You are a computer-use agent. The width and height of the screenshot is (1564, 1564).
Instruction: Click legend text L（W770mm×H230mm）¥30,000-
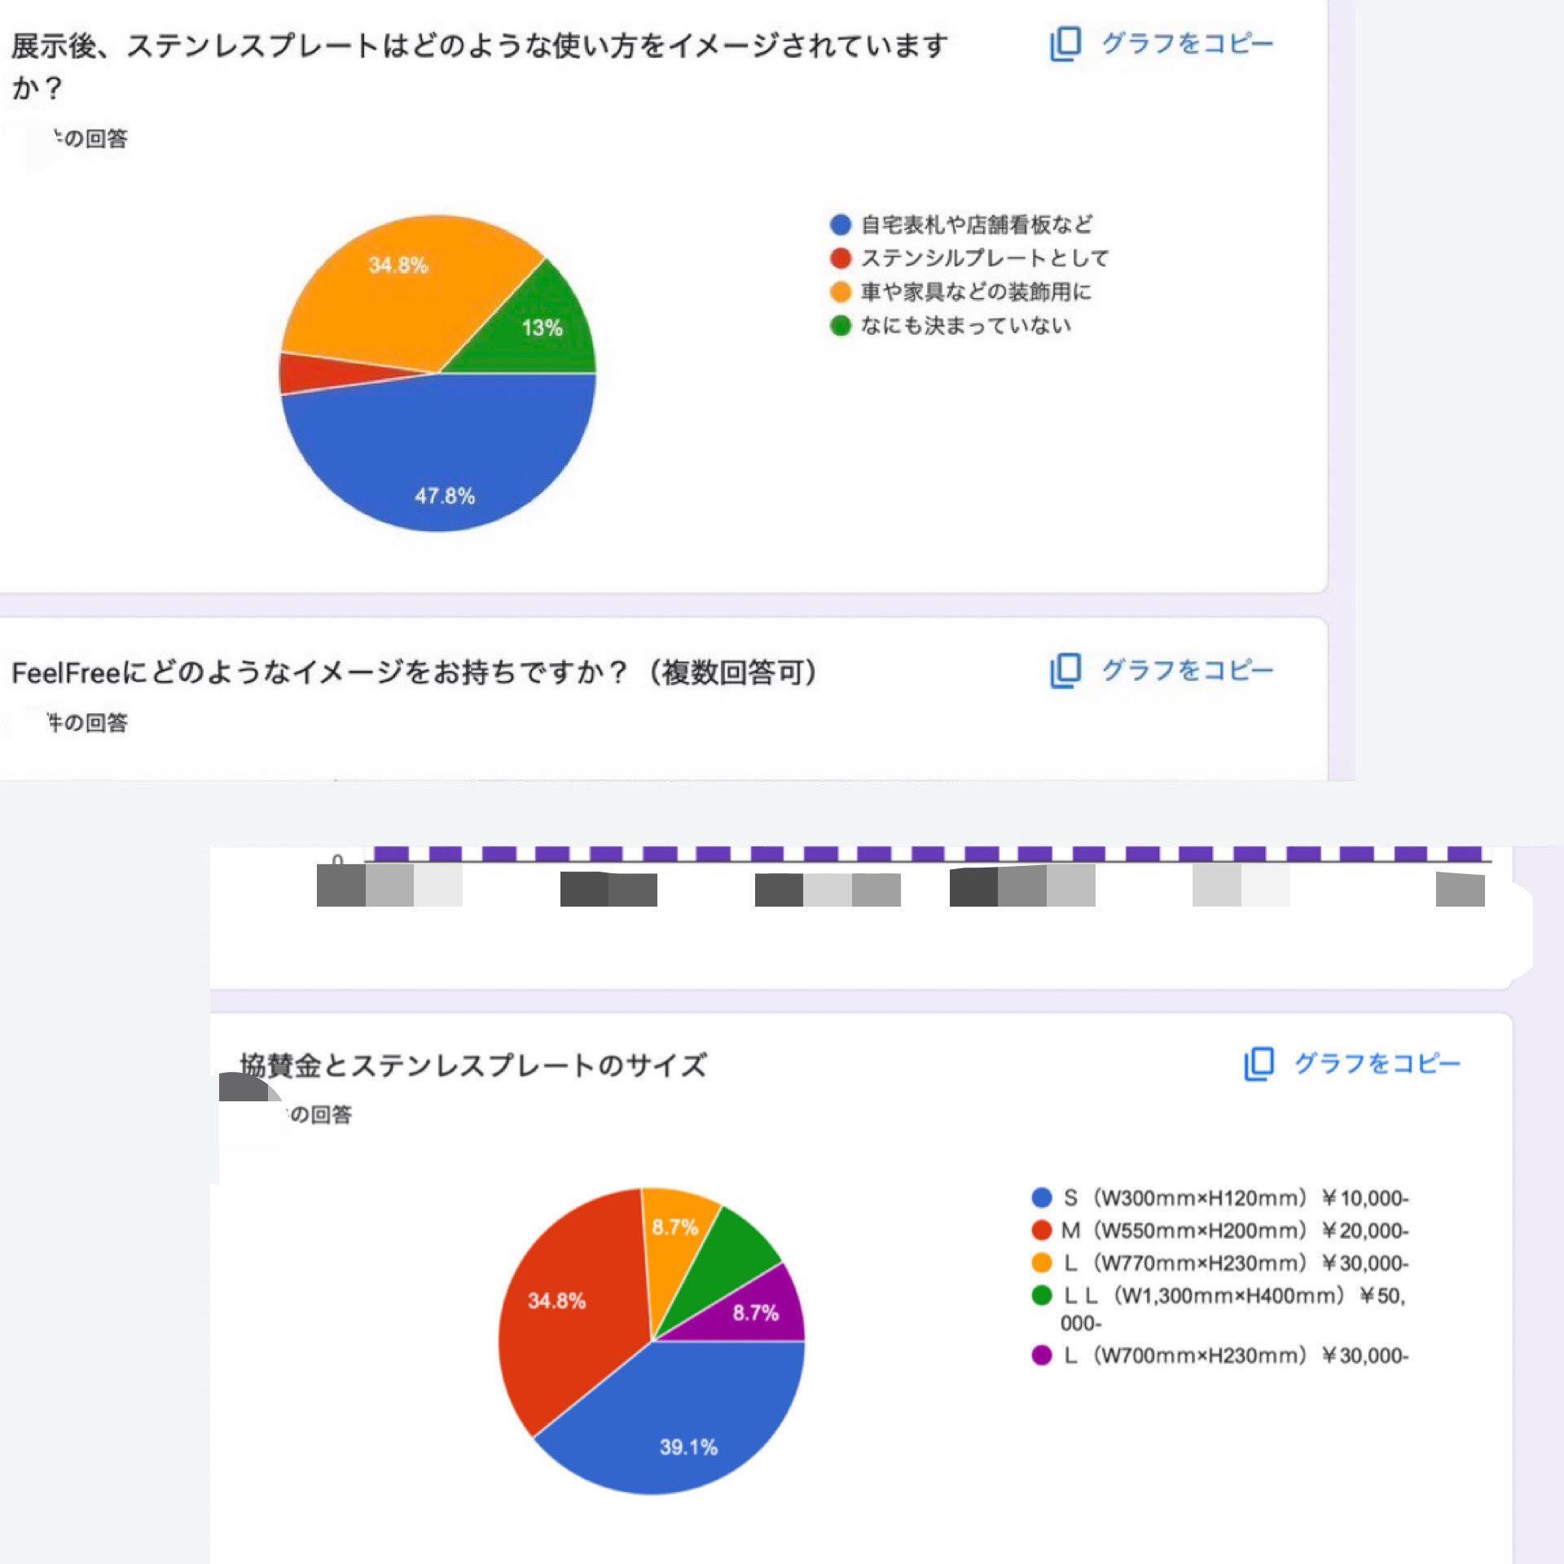1236,1263
